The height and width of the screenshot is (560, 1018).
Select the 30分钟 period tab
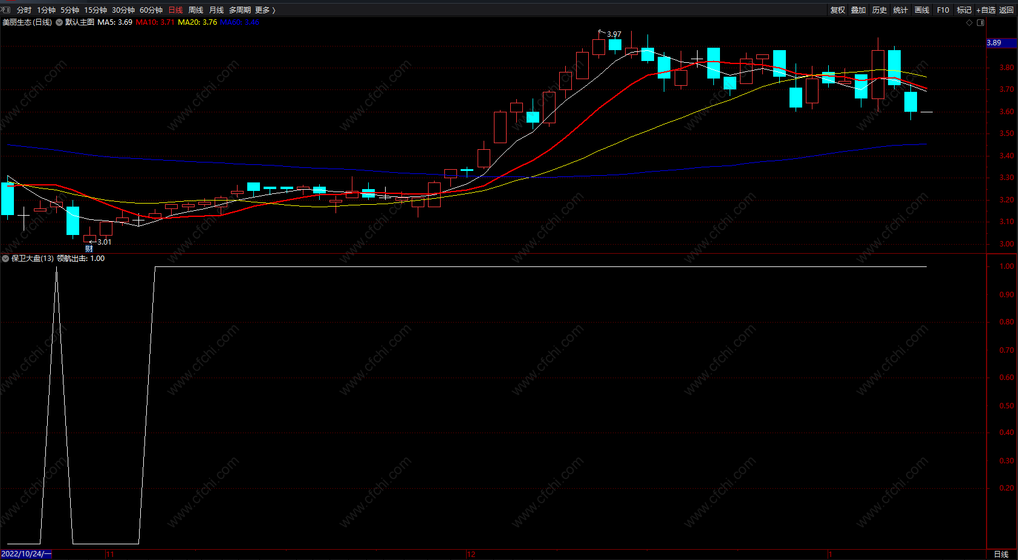(123, 10)
